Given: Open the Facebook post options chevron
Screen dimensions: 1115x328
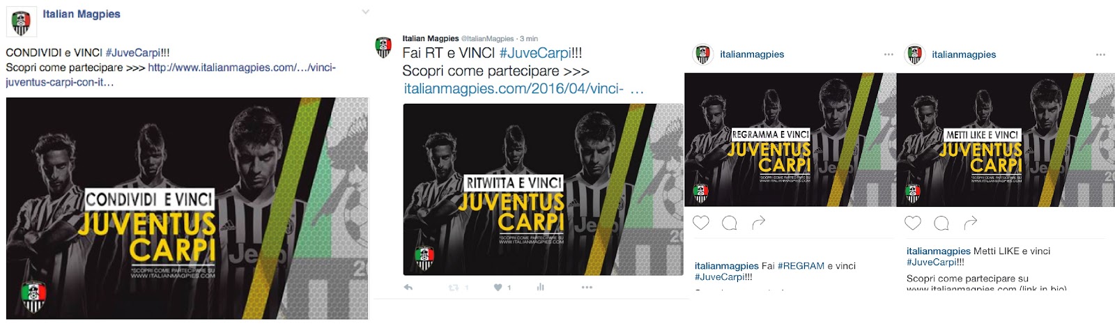Looking at the screenshot, I should point(365,12).
